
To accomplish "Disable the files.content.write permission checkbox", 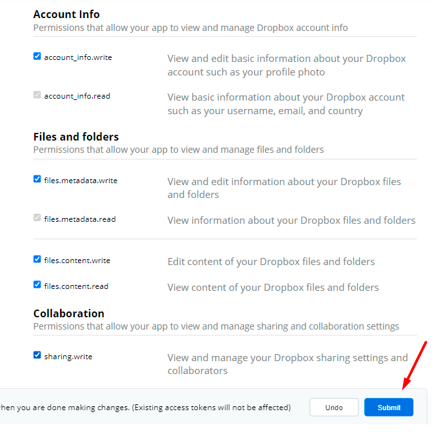I will pyautogui.click(x=37, y=260).
